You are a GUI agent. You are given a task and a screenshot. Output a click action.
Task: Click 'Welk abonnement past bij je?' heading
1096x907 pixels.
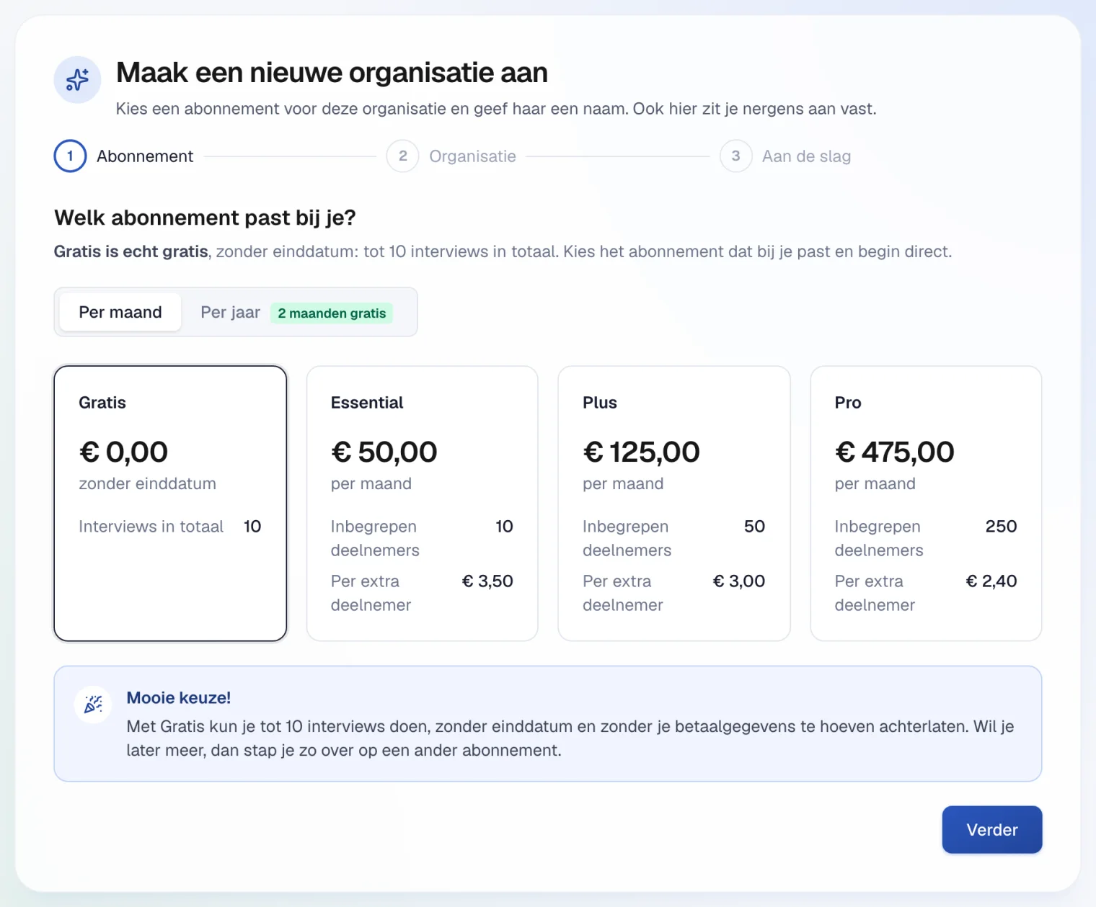205,218
